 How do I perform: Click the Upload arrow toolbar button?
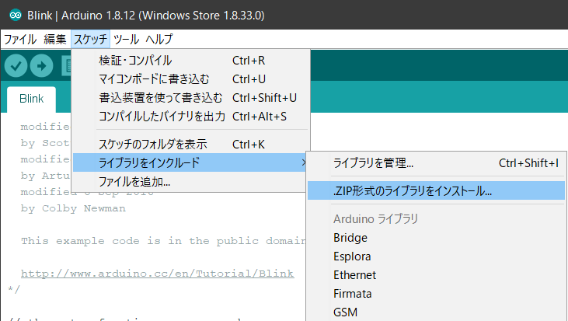click(42, 65)
